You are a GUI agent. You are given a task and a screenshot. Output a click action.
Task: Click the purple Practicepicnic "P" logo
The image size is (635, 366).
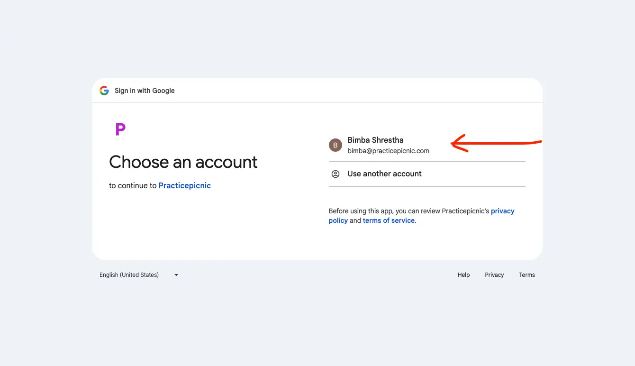[120, 128]
